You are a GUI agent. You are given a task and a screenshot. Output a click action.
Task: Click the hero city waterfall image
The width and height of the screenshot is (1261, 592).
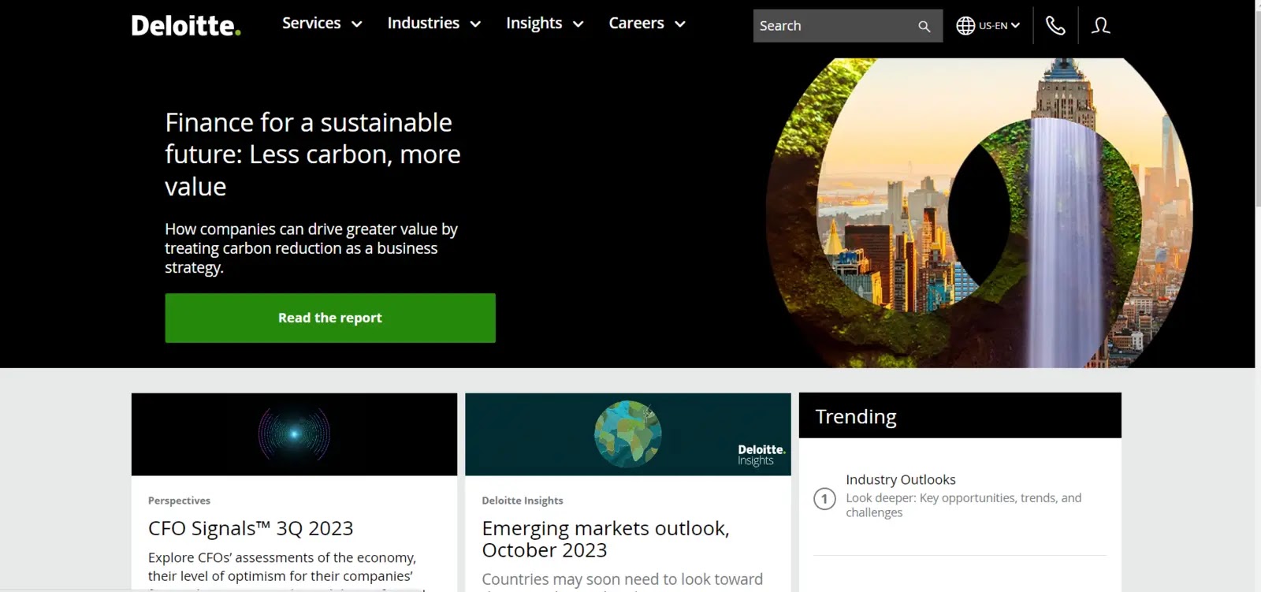(x=979, y=213)
